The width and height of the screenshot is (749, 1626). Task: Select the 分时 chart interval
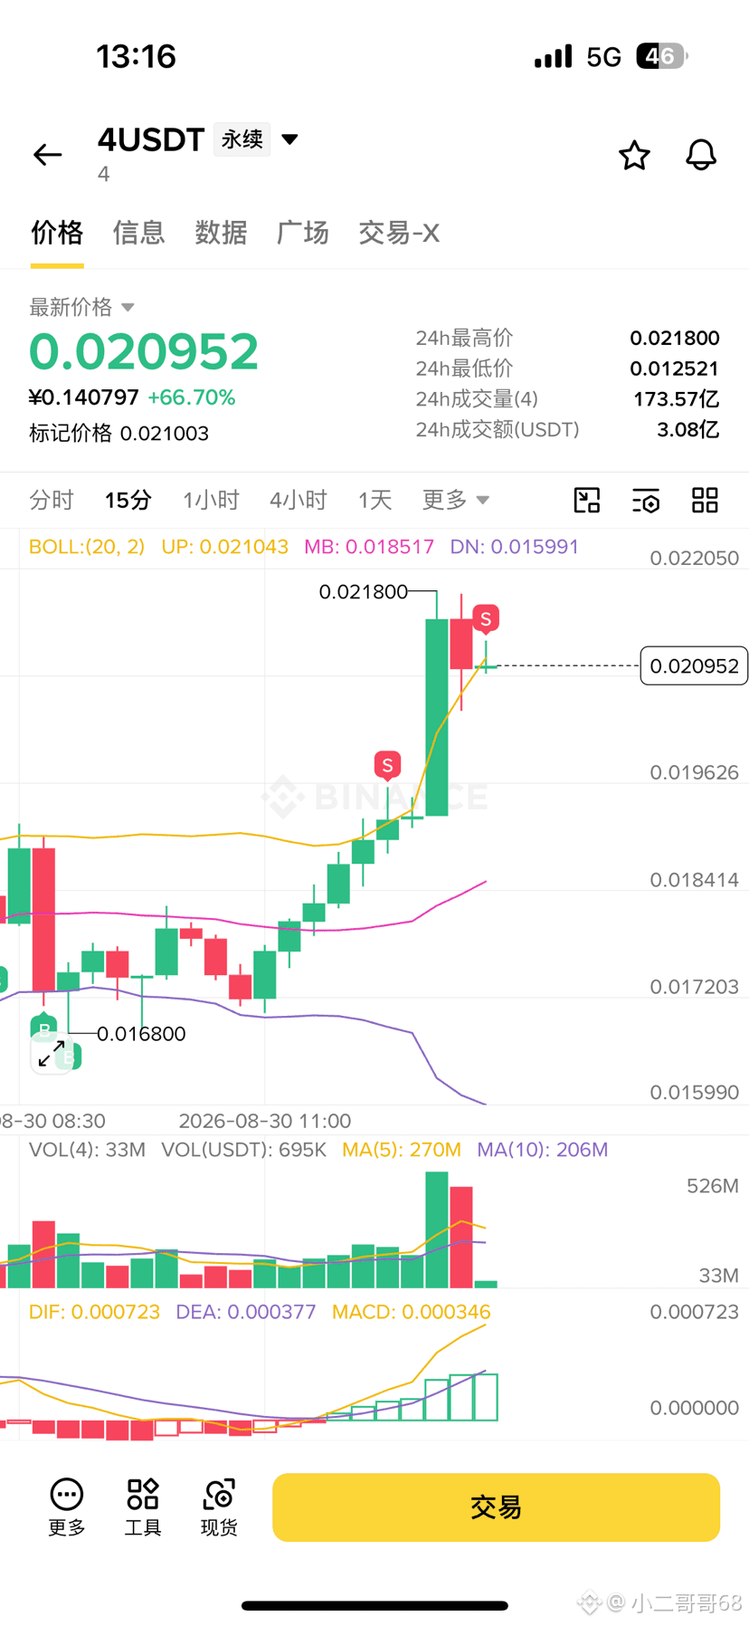coord(52,500)
